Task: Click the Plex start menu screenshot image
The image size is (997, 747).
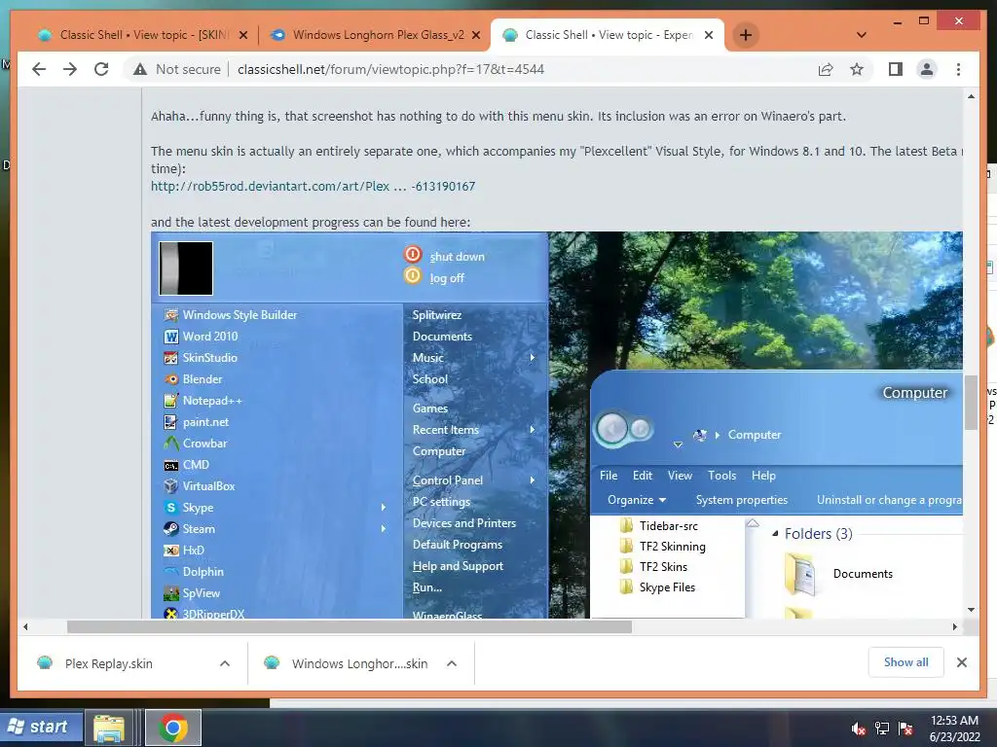Action: tap(556, 425)
